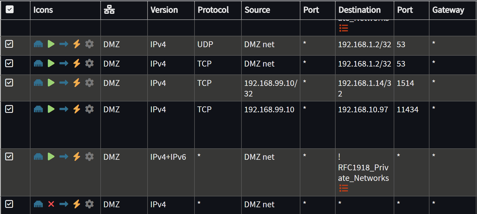Click the Protocol column header

[x=213, y=10]
